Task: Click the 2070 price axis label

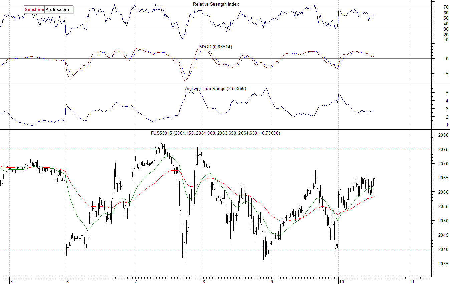Action: [x=443, y=164]
